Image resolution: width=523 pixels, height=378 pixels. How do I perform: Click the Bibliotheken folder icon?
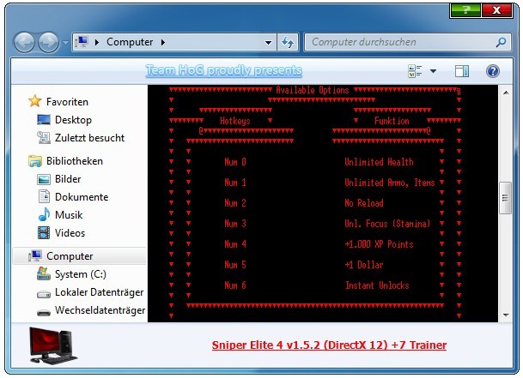35,161
